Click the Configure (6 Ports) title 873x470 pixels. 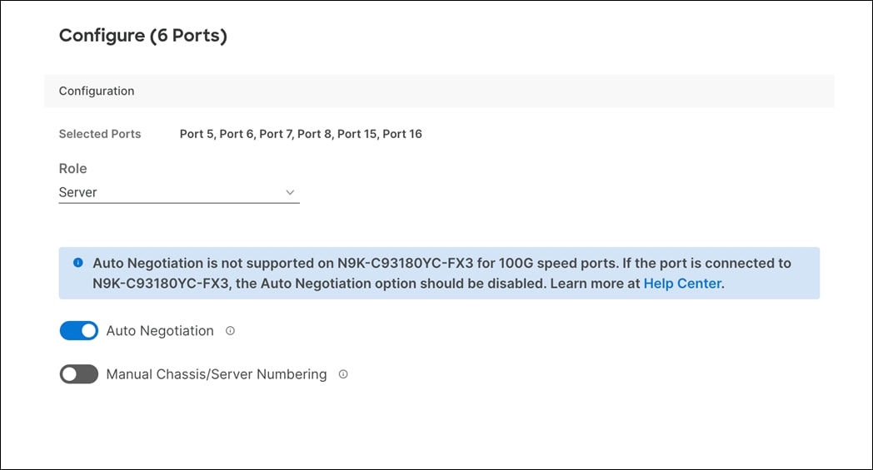[x=143, y=36]
